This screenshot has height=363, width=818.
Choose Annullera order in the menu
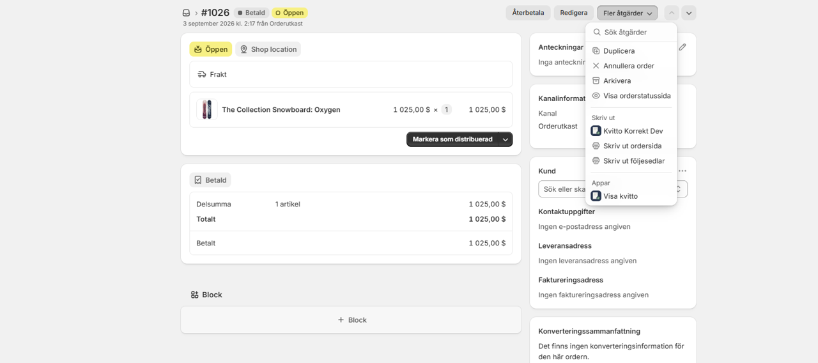[x=631, y=66]
